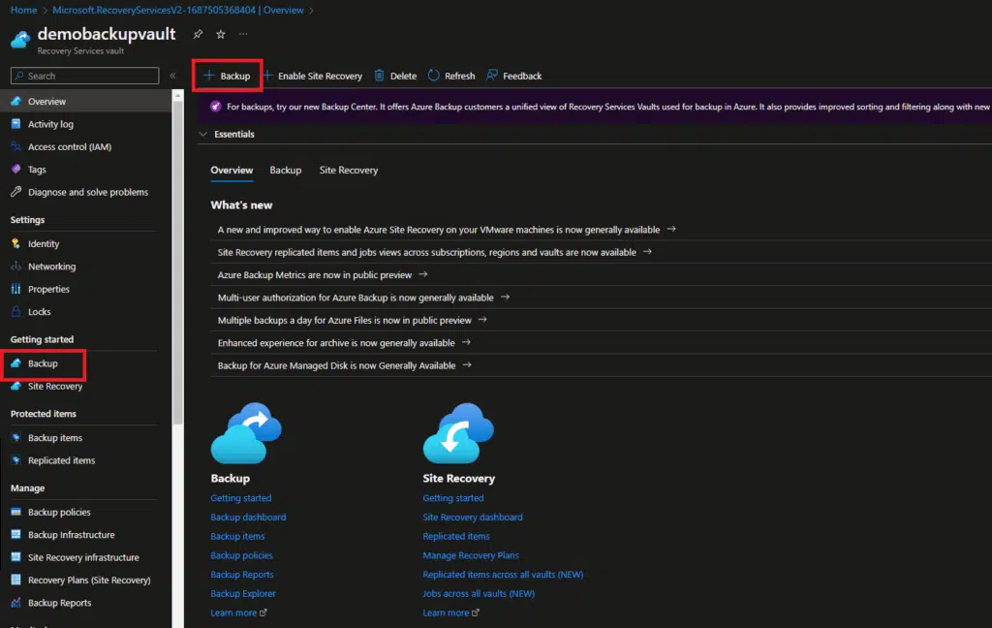992x628 pixels.
Task: Open Backup for Azure Managed Disk announcement
Action: [345, 366]
